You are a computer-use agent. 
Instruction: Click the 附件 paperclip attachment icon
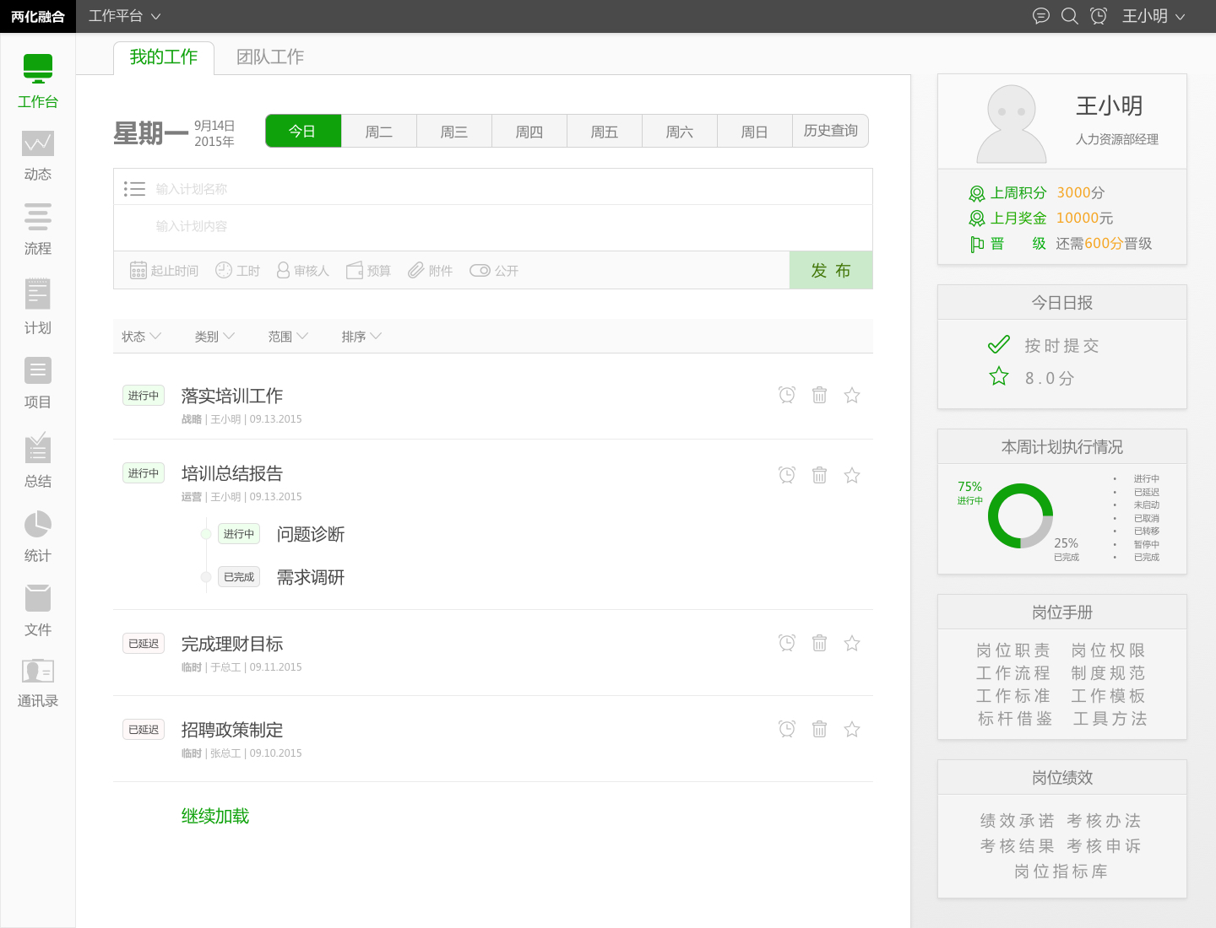click(x=415, y=271)
